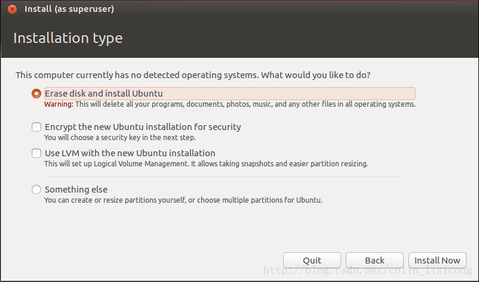Image resolution: width=479 pixels, height=282 pixels.
Task: Click the 'Installation type' heading
Action: click(67, 38)
